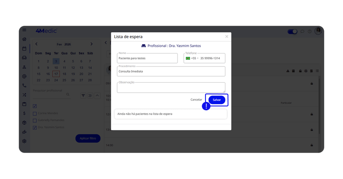Click the warning triangle icon in agenda toolbar
Screen dimensions: 343x179
pos(288,71)
